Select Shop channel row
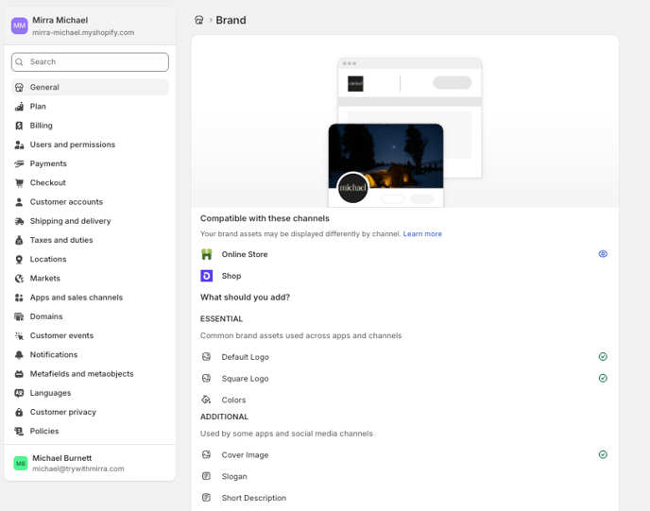This screenshot has width=650, height=511. point(404,276)
